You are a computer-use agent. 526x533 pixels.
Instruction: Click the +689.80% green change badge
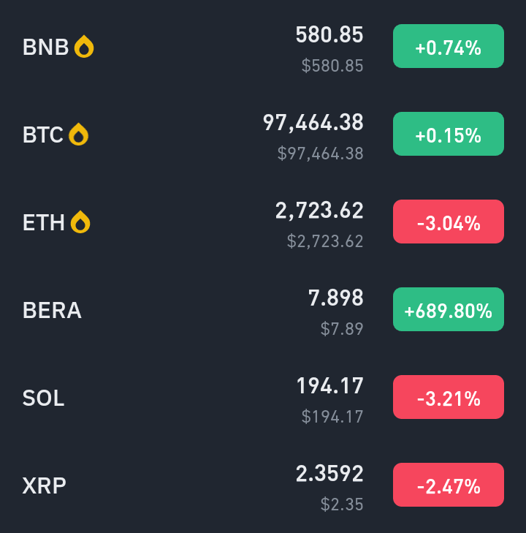tap(449, 309)
